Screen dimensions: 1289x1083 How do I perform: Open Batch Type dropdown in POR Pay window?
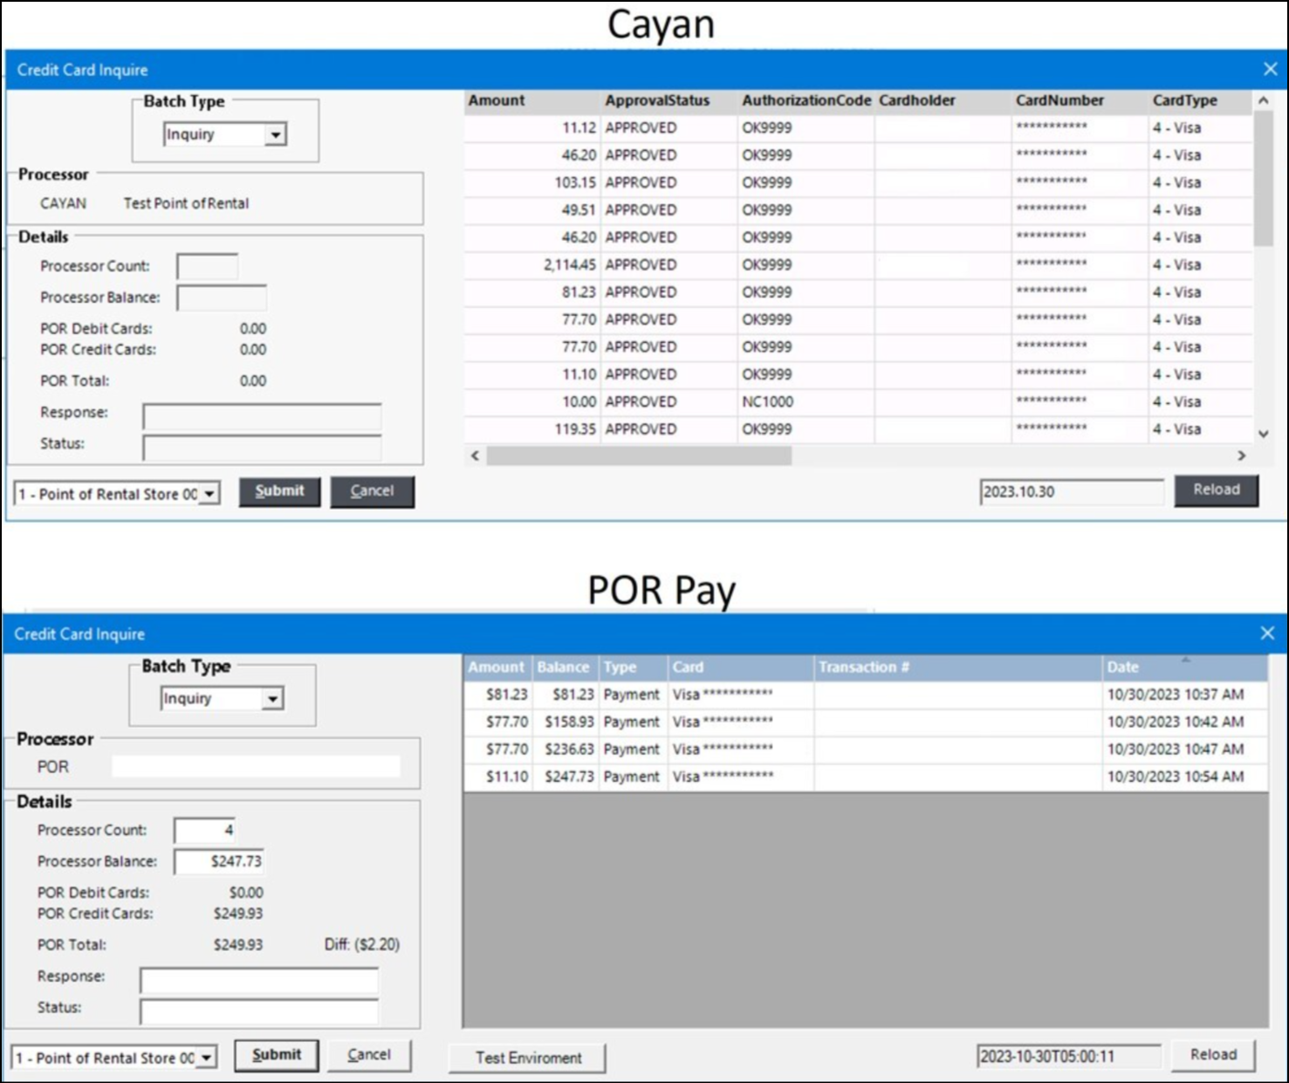tap(273, 699)
